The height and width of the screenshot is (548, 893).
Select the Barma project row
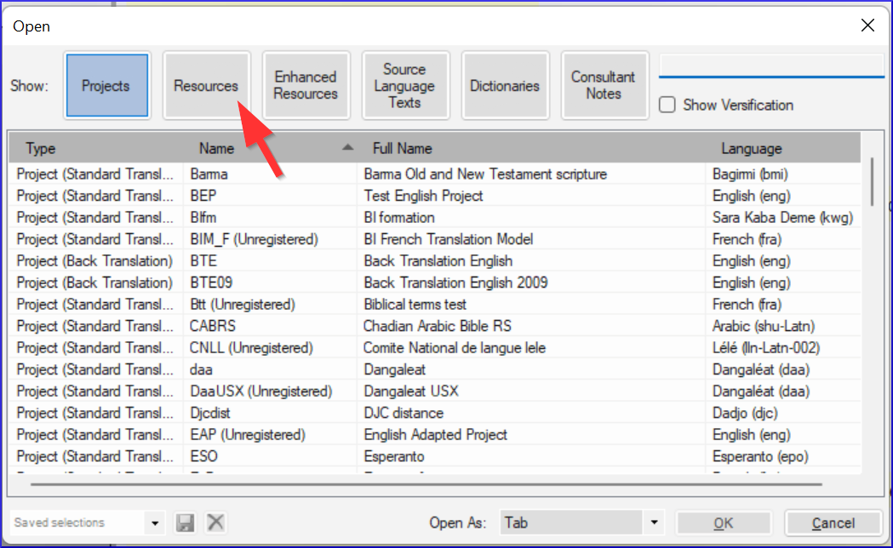click(x=209, y=174)
